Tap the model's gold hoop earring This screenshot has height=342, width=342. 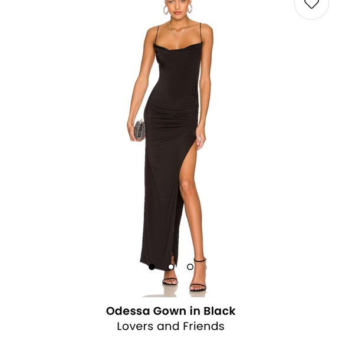166,10
